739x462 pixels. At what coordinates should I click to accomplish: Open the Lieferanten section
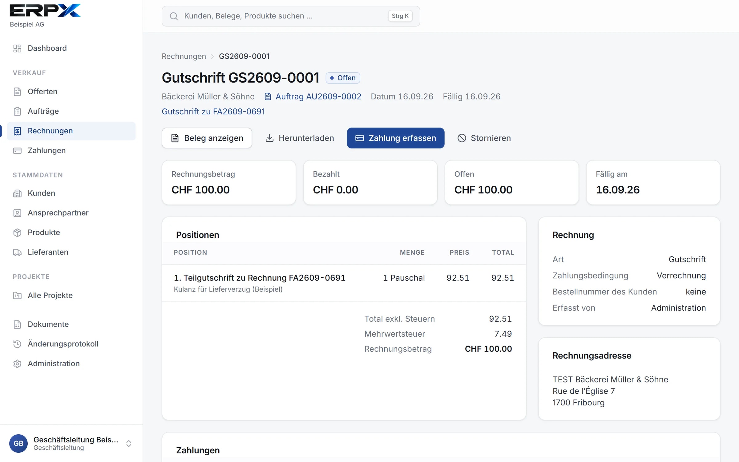click(x=71, y=252)
